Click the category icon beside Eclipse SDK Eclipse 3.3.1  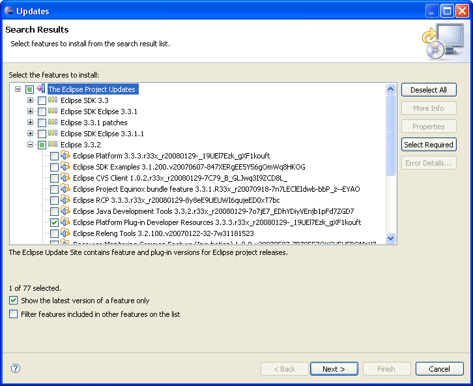(x=53, y=111)
